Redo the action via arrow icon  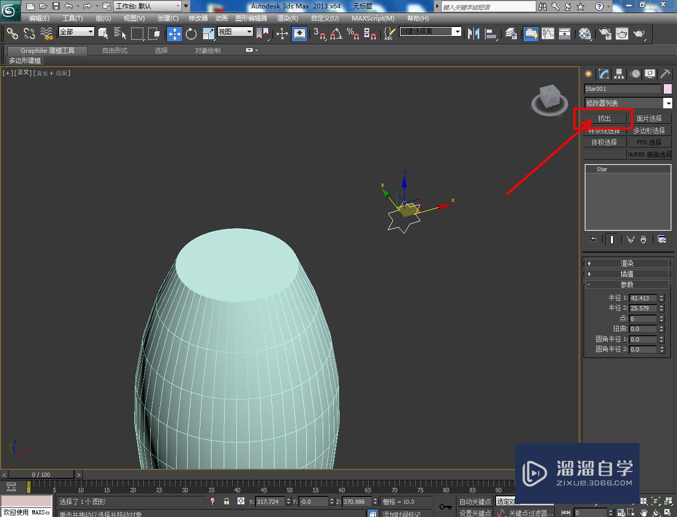pos(87,6)
